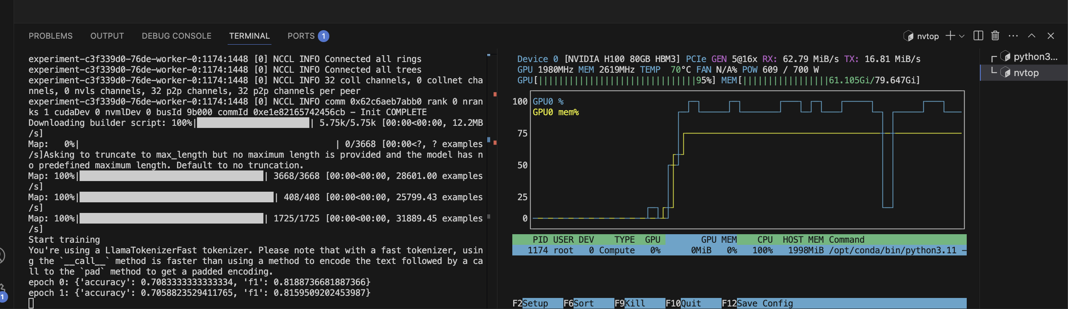Select process row PID 1174

[740, 250]
